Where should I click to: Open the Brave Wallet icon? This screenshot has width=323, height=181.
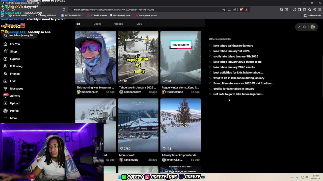tap(305, 10)
